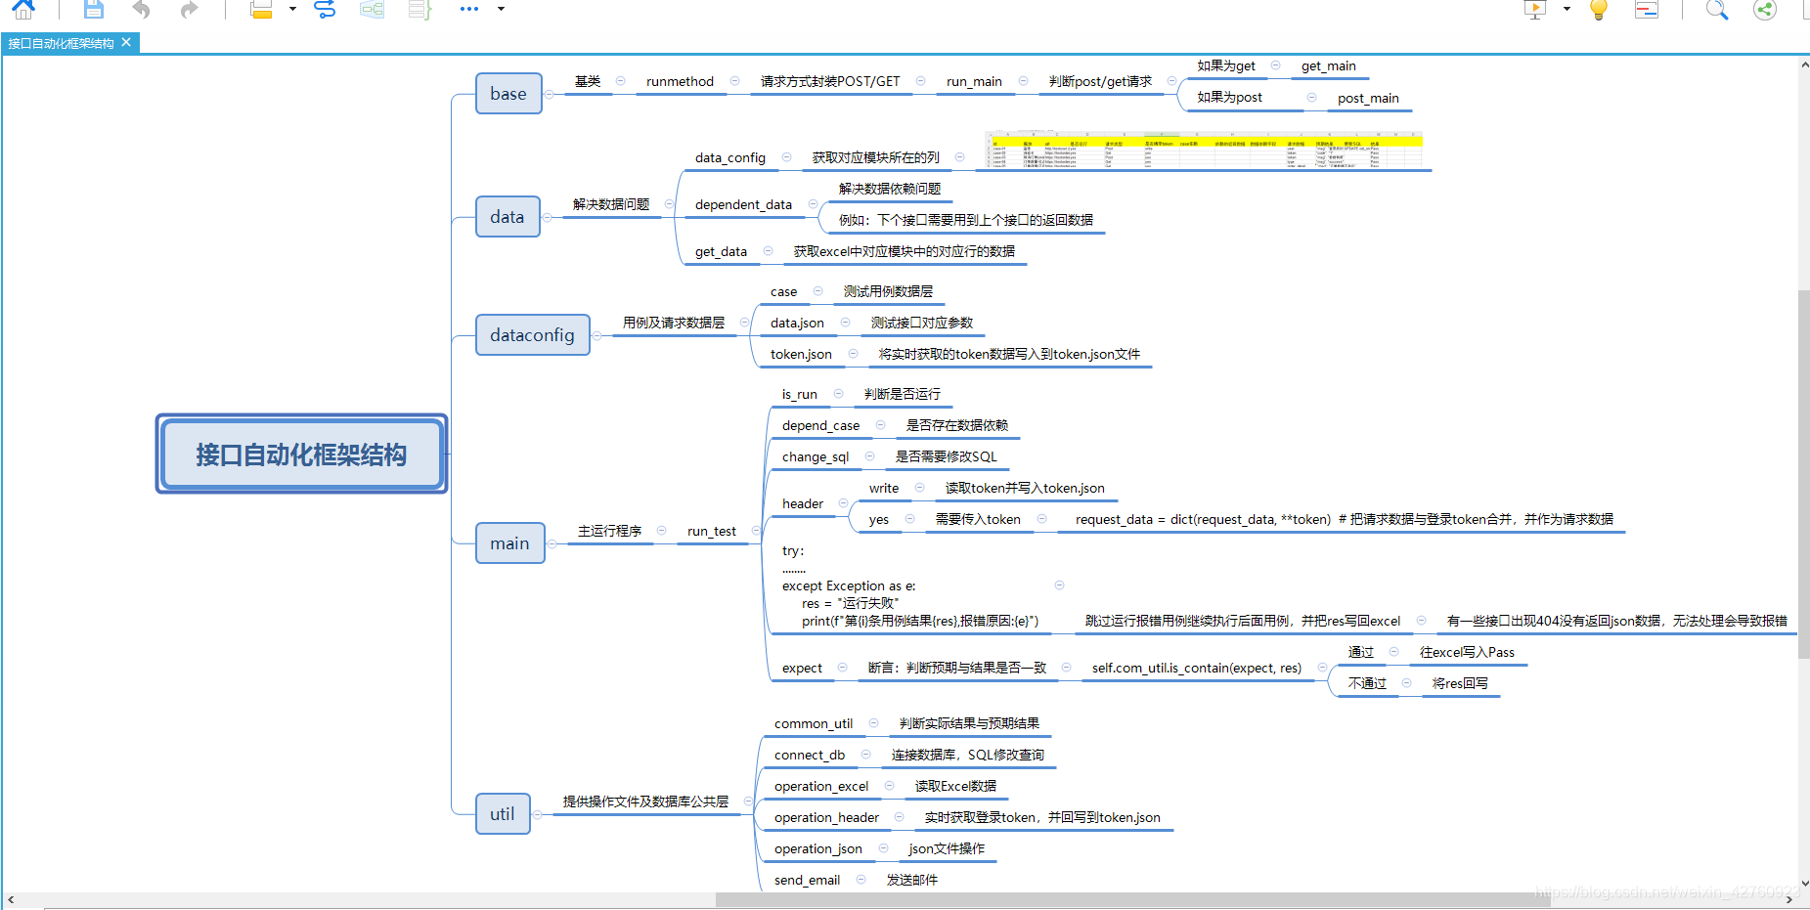Click the Excel screenshot thumbnail image
This screenshot has width=1810, height=910.
(1205, 151)
